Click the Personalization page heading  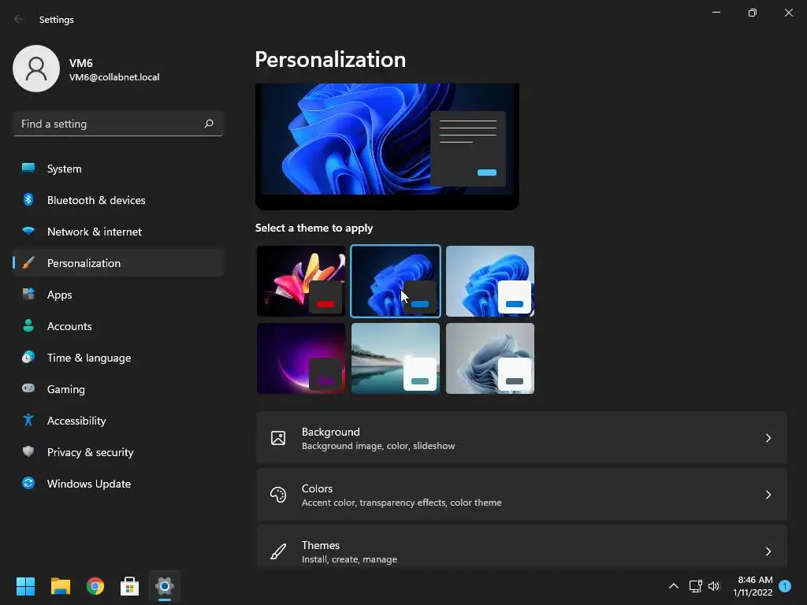point(330,59)
